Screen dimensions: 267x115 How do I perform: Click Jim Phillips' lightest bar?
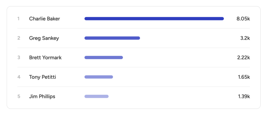[96, 96]
